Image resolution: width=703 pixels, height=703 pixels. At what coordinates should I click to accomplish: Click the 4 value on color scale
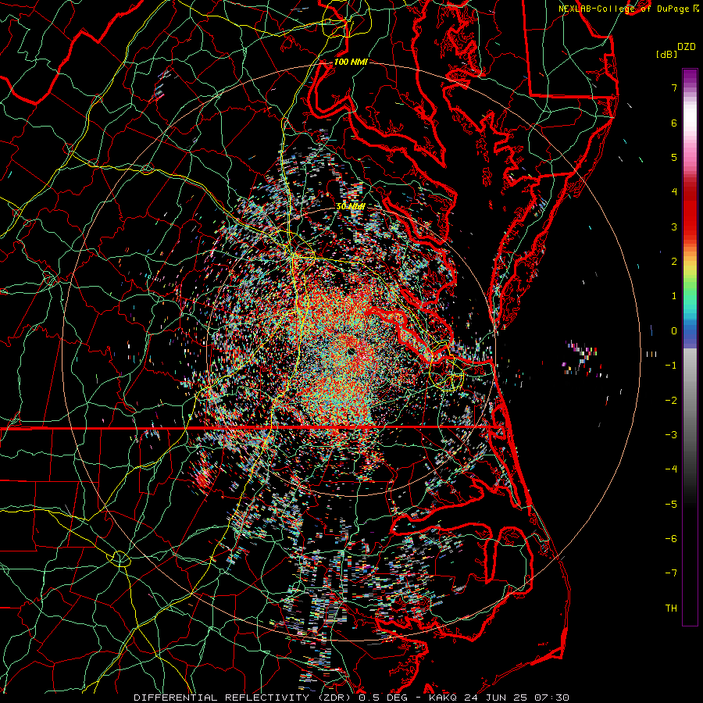(674, 192)
